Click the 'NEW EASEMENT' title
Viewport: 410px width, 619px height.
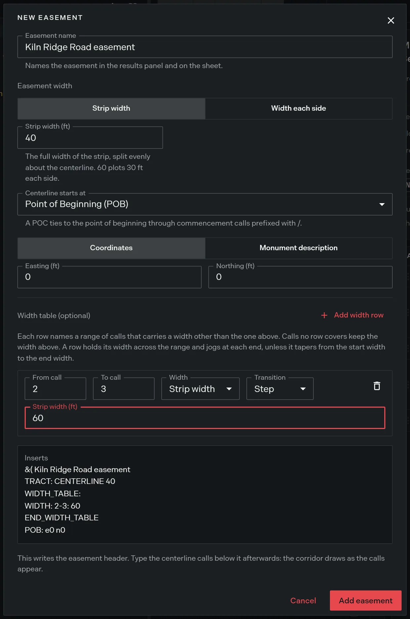coord(50,18)
